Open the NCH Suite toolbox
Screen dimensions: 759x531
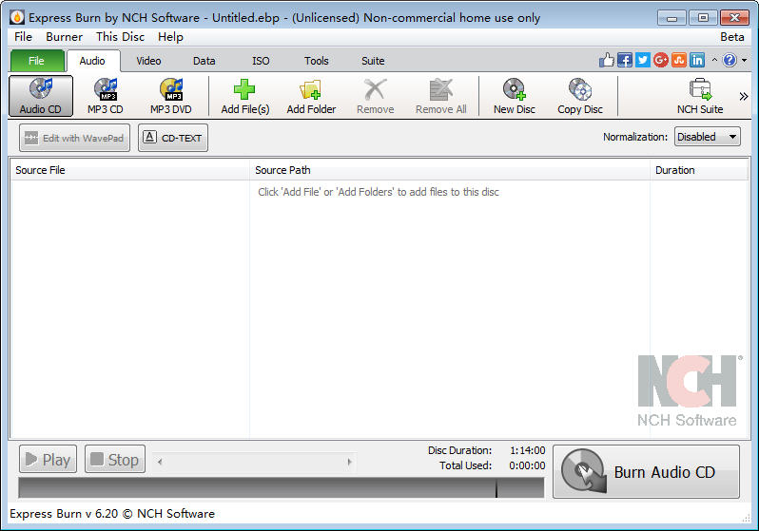[700, 96]
